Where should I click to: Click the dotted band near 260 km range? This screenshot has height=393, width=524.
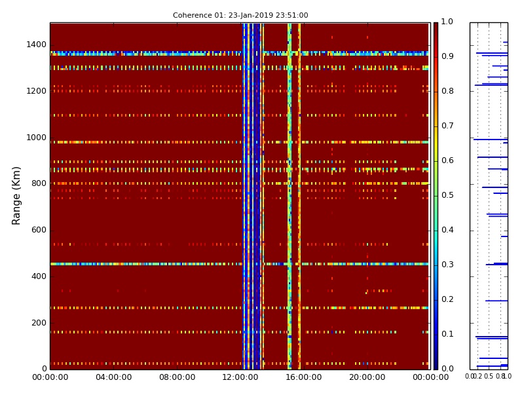tap(239, 308)
